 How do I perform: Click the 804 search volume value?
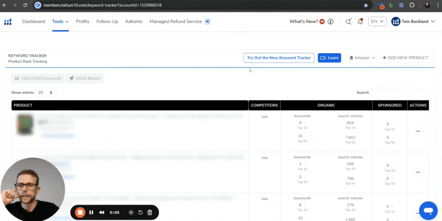tap(350, 123)
